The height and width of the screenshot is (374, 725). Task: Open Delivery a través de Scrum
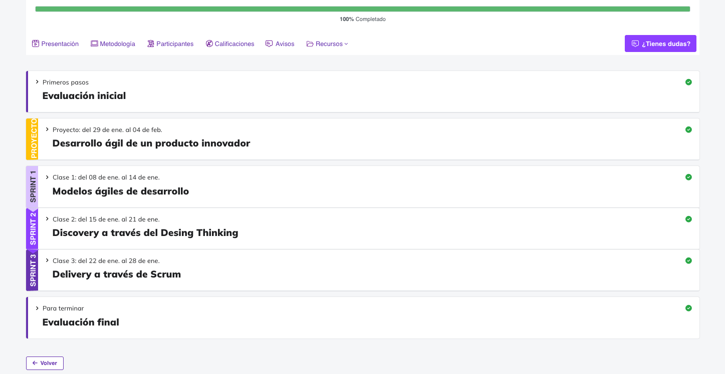tap(117, 274)
